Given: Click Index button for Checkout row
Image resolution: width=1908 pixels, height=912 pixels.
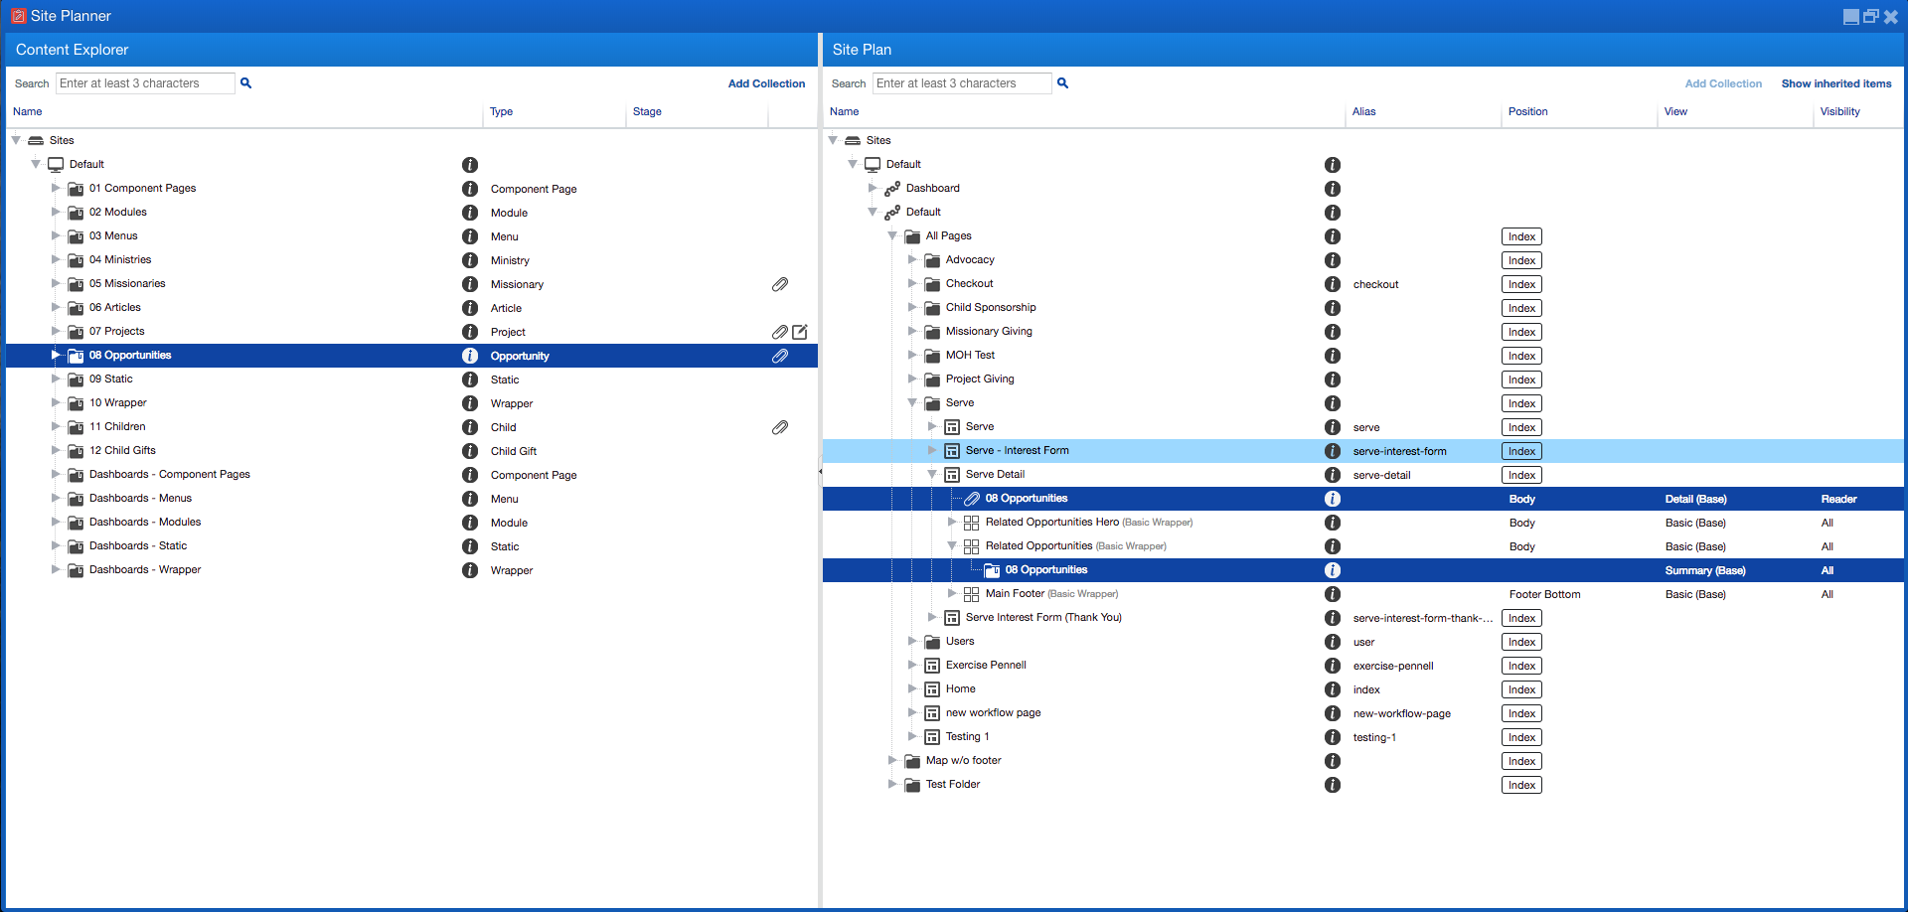Looking at the screenshot, I should click(1521, 284).
